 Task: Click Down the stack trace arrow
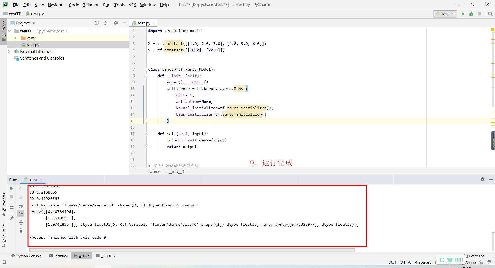coord(21,197)
